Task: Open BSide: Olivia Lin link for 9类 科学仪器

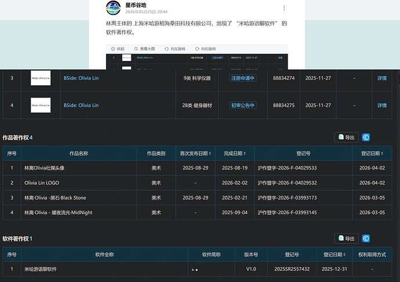Action: (x=81, y=78)
